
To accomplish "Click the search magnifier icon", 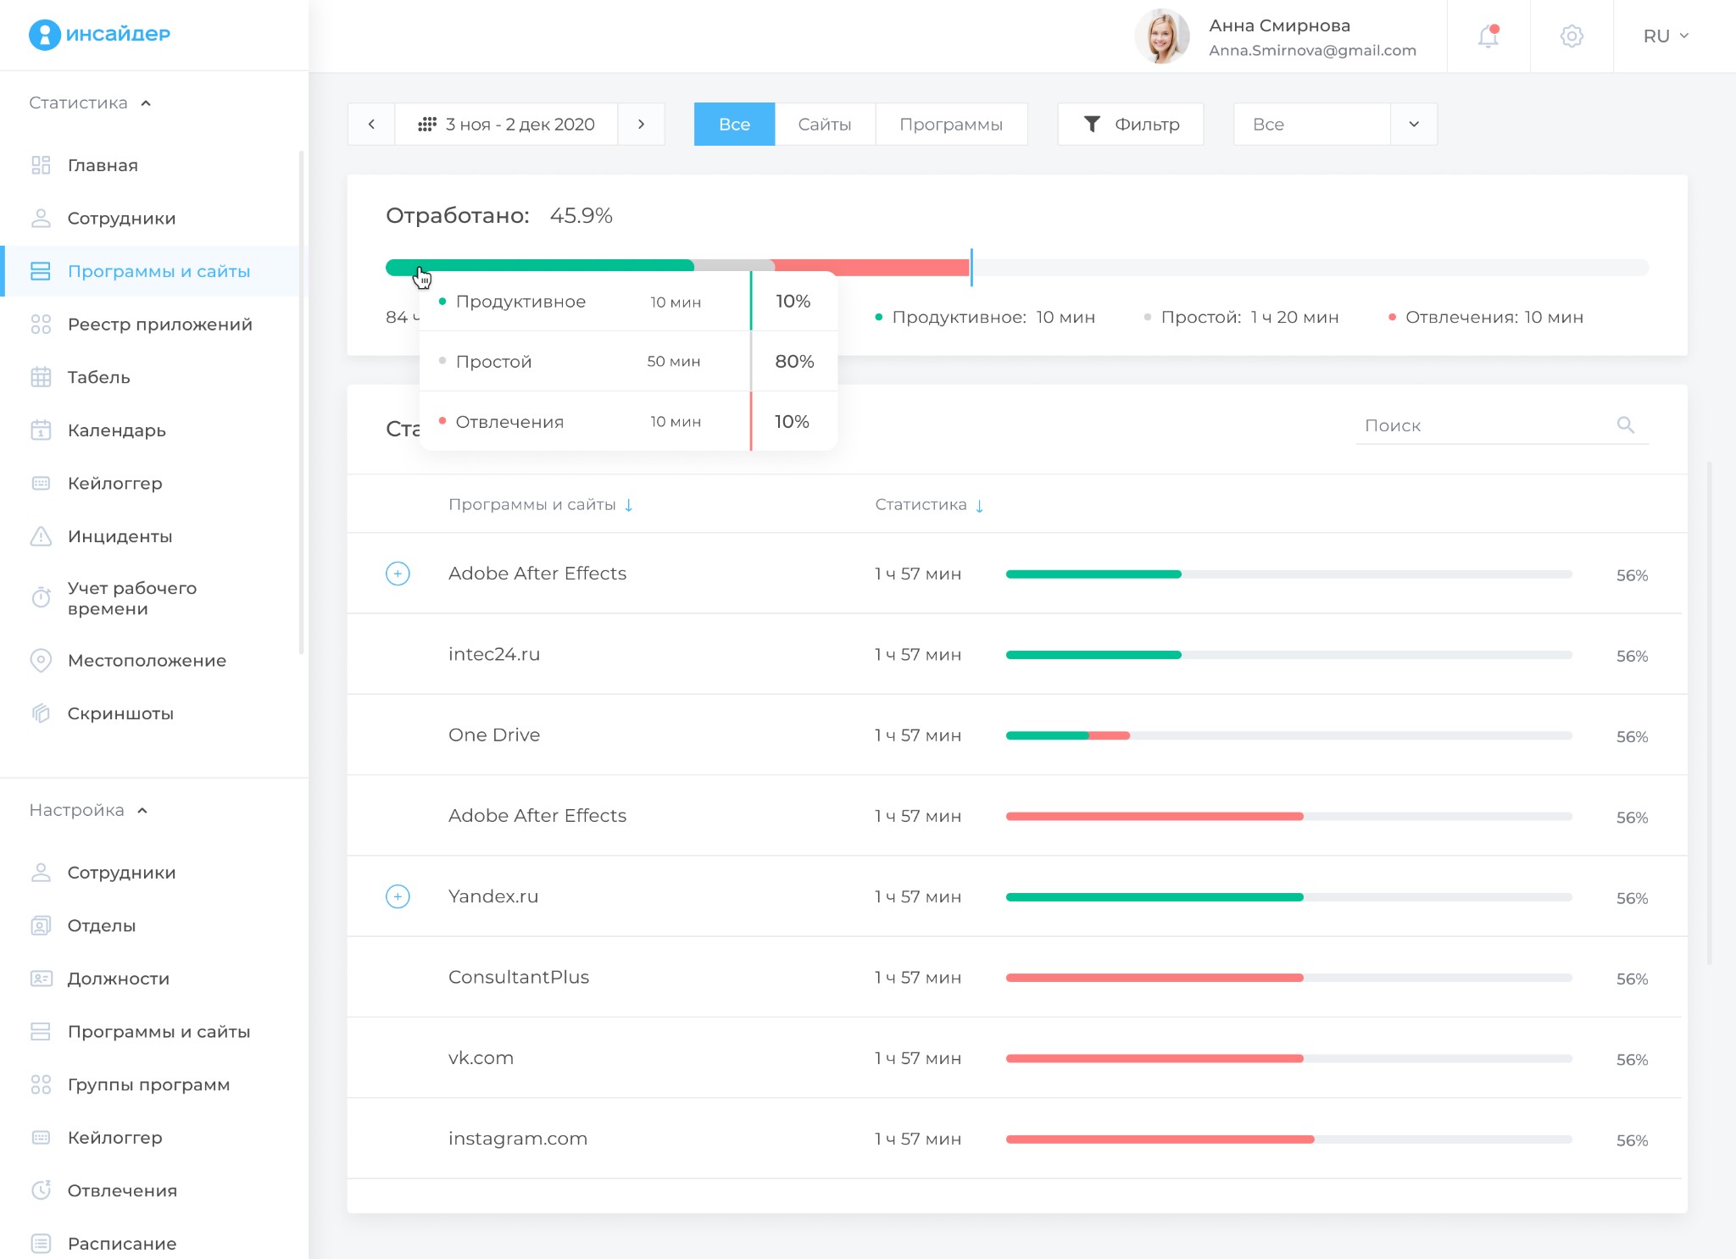I will point(1625,424).
